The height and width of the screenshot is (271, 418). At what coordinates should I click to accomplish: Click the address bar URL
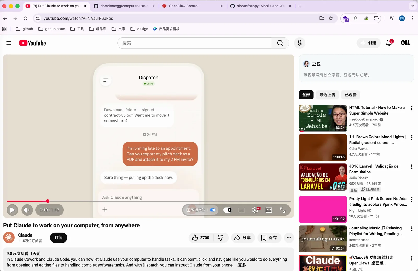pos(78,18)
